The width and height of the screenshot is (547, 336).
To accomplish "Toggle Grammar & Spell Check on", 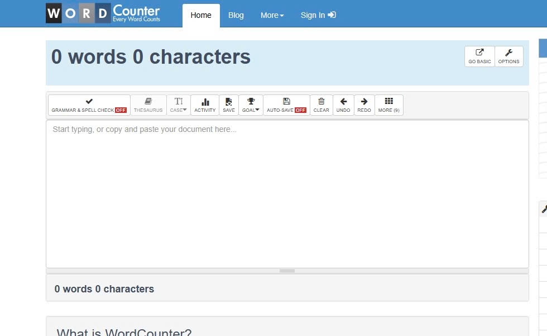I will coord(89,105).
